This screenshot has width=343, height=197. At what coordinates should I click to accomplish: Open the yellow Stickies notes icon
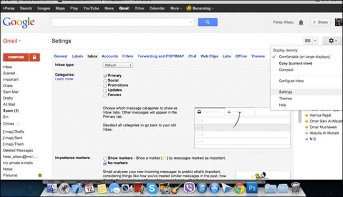point(102,188)
